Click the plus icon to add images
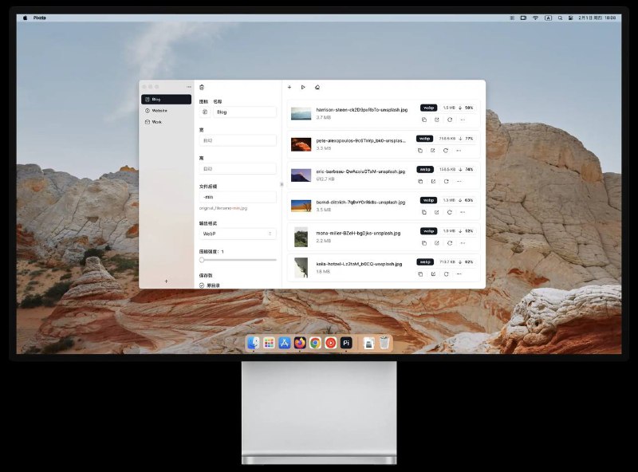The height and width of the screenshot is (472, 638). tap(289, 87)
